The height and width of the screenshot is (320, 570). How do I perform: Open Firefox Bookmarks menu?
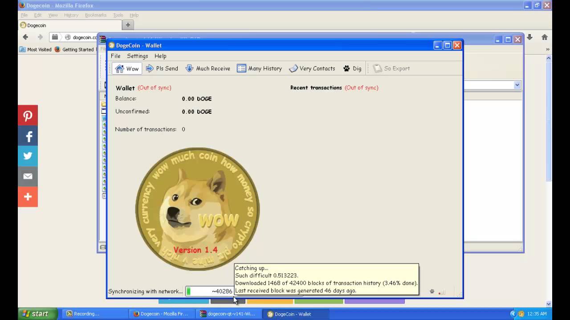96,15
